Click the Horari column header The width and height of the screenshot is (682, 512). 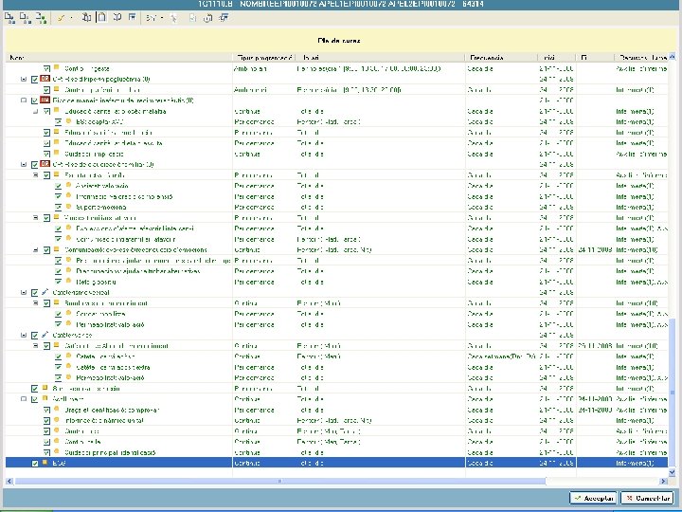(x=381, y=58)
